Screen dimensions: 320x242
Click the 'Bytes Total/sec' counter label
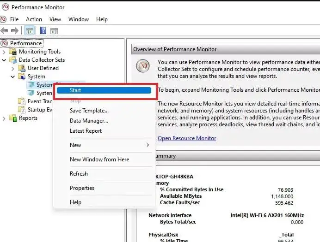coord(178,222)
